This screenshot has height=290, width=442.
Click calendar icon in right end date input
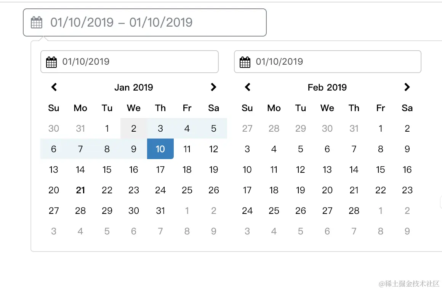(245, 62)
